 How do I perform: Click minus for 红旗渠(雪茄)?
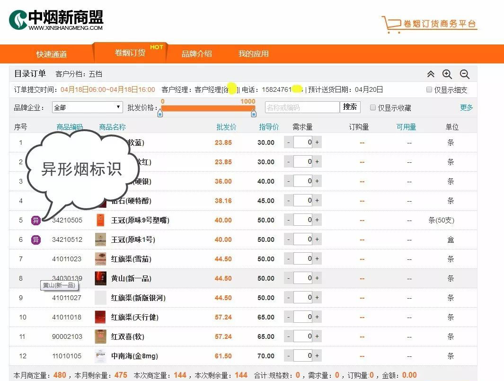coord(289,259)
